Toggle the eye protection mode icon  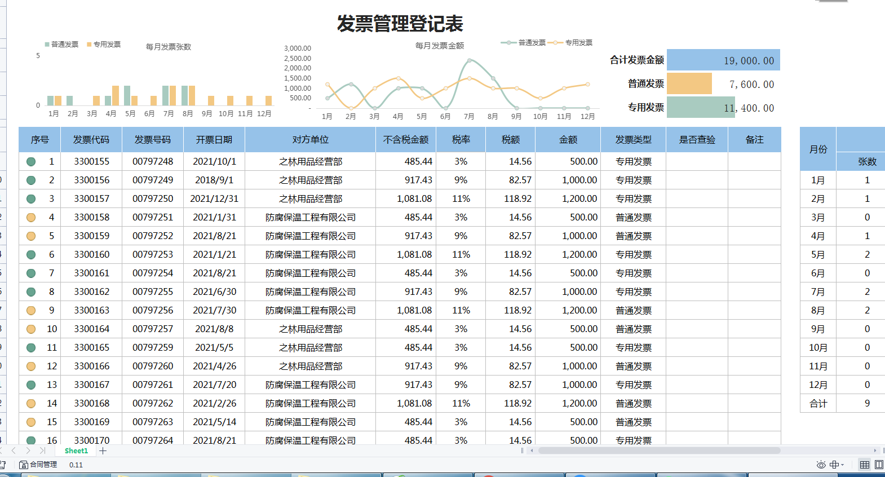point(821,465)
